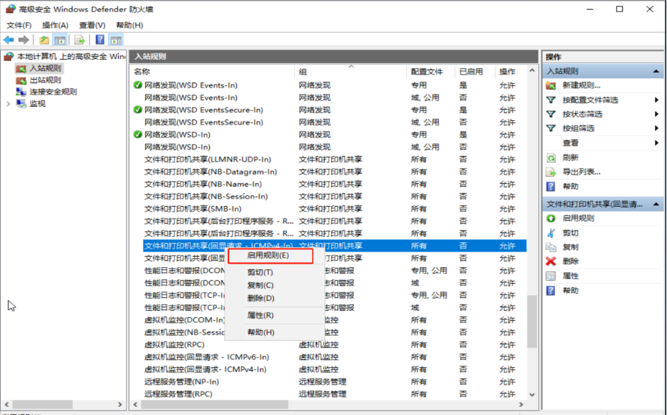Select the 本地计算机 上的高级安全 root node
Viewport: 667px width, 415px height.
[x=71, y=56]
